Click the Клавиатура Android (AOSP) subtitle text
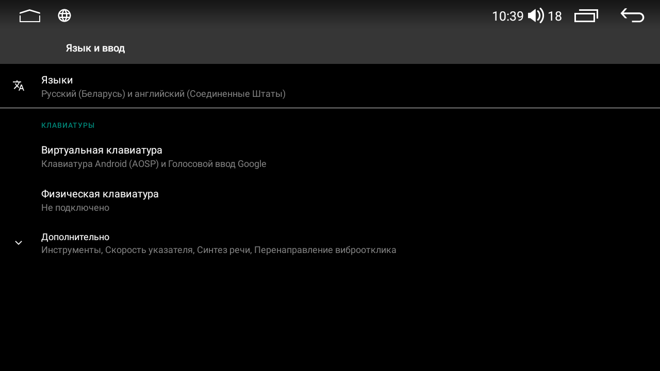 (x=154, y=164)
